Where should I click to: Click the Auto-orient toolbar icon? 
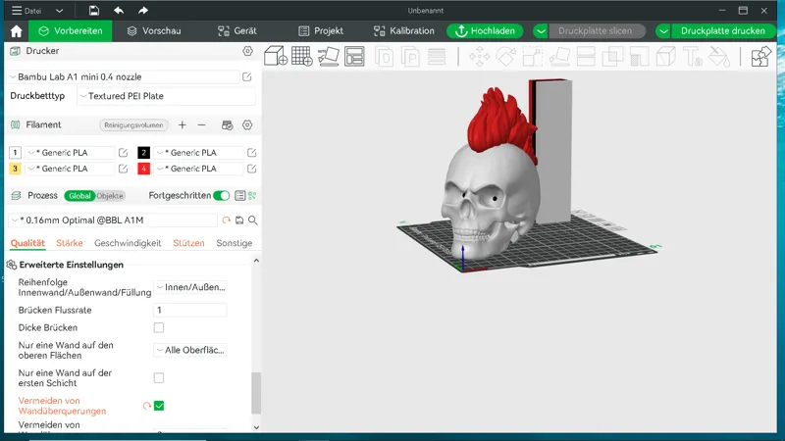point(329,56)
